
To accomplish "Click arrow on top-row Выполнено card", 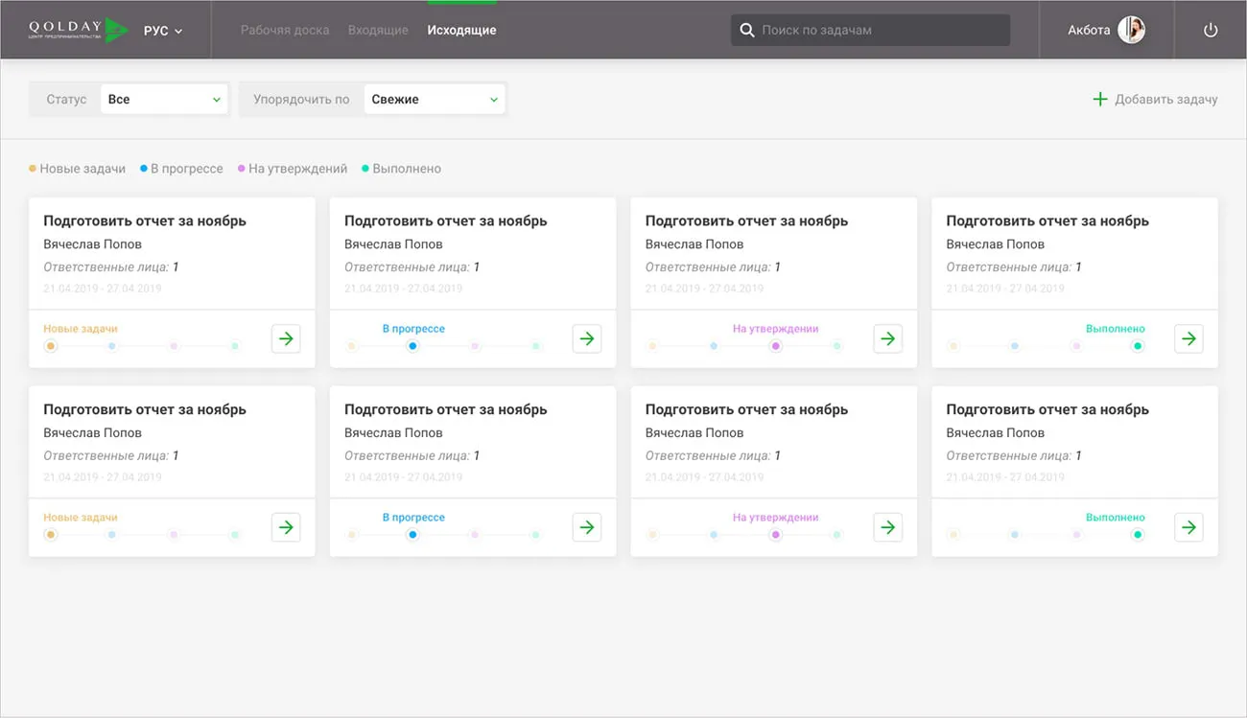I will point(1188,338).
